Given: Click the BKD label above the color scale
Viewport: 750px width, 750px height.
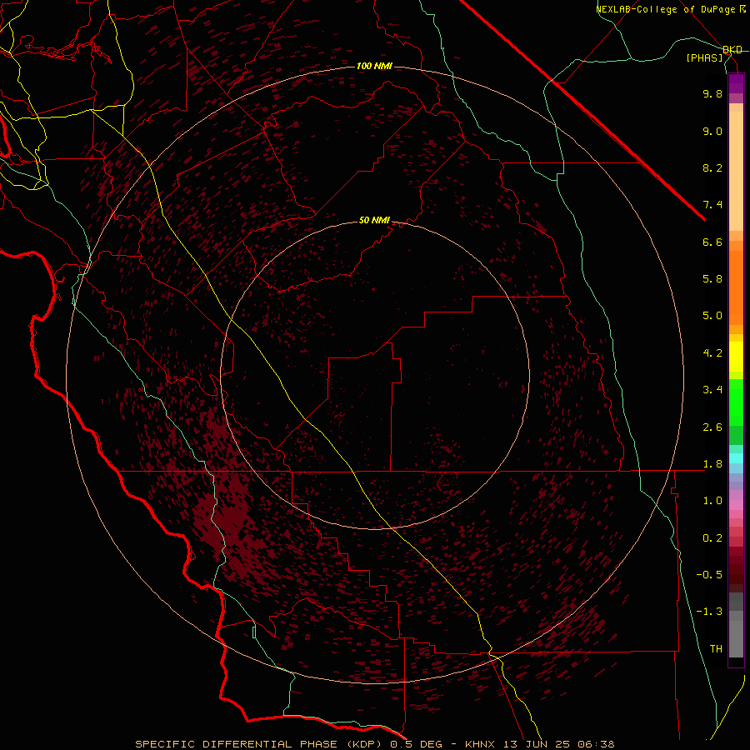Looking at the screenshot, I should [732, 50].
